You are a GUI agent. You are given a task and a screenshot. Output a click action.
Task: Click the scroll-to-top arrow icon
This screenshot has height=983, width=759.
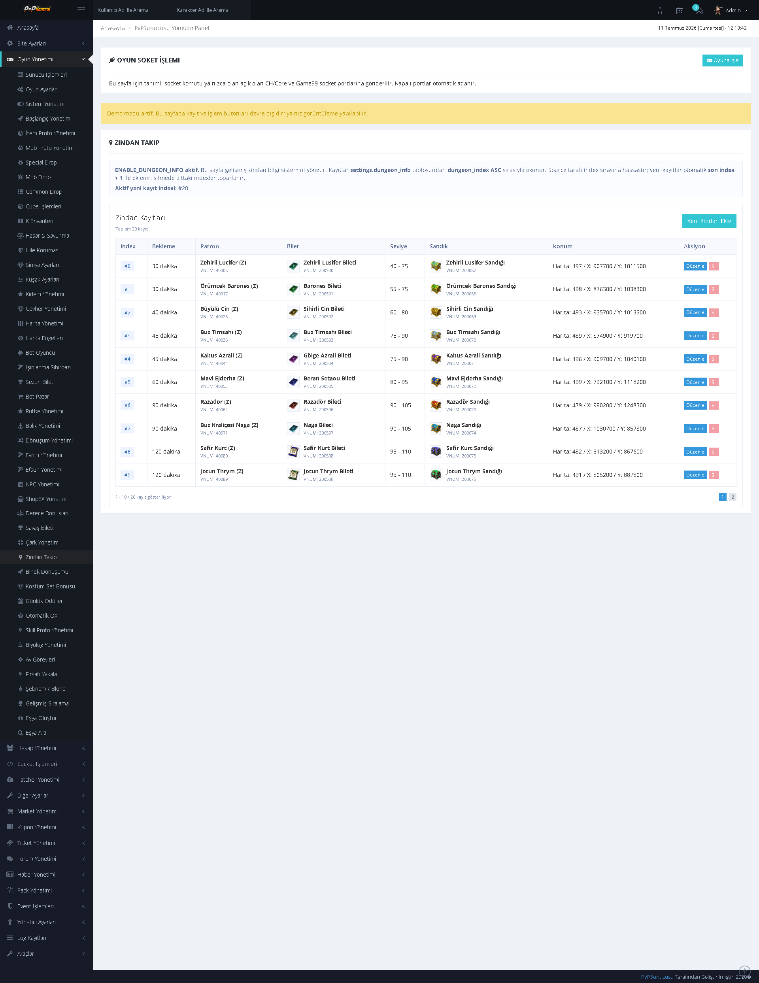click(745, 971)
